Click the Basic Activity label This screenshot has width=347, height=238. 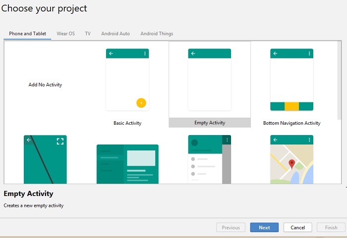click(127, 123)
